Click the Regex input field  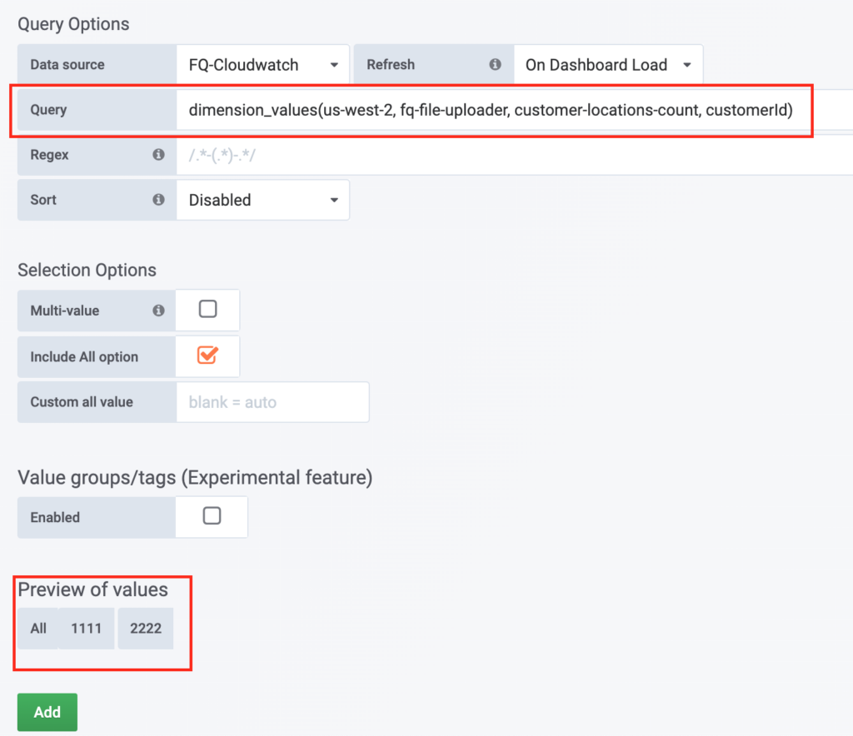(515, 155)
